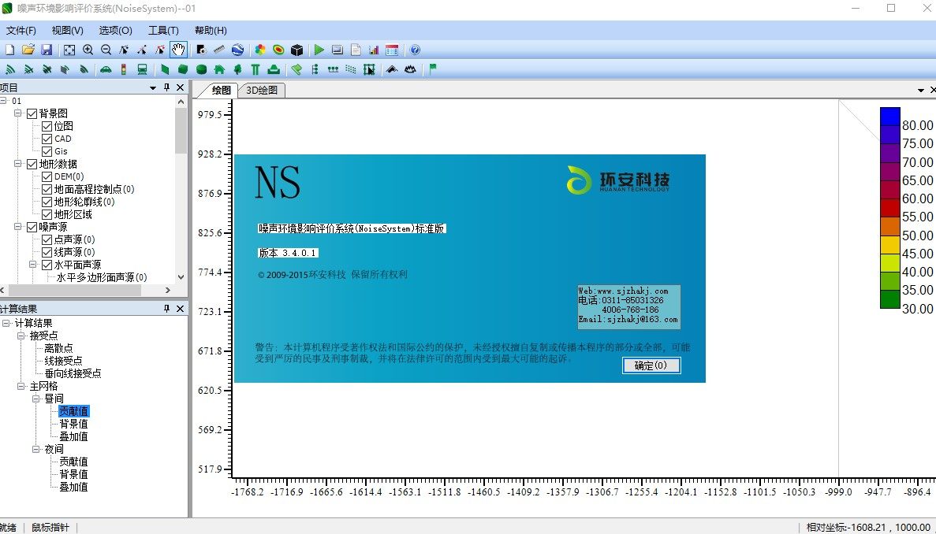
Task: Select the railway (train) noise source tool
Action: pyautogui.click(x=142, y=69)
